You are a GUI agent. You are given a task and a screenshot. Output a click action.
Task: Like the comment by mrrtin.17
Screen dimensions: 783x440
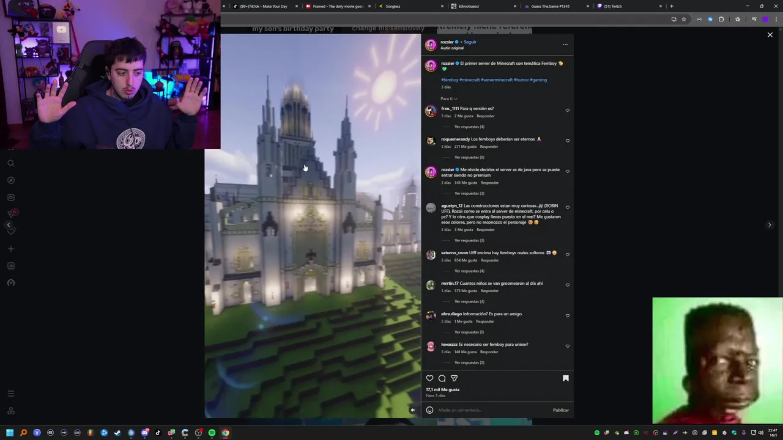568,285
